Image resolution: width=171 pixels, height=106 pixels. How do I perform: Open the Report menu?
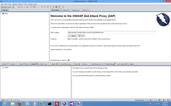[20, 4]
